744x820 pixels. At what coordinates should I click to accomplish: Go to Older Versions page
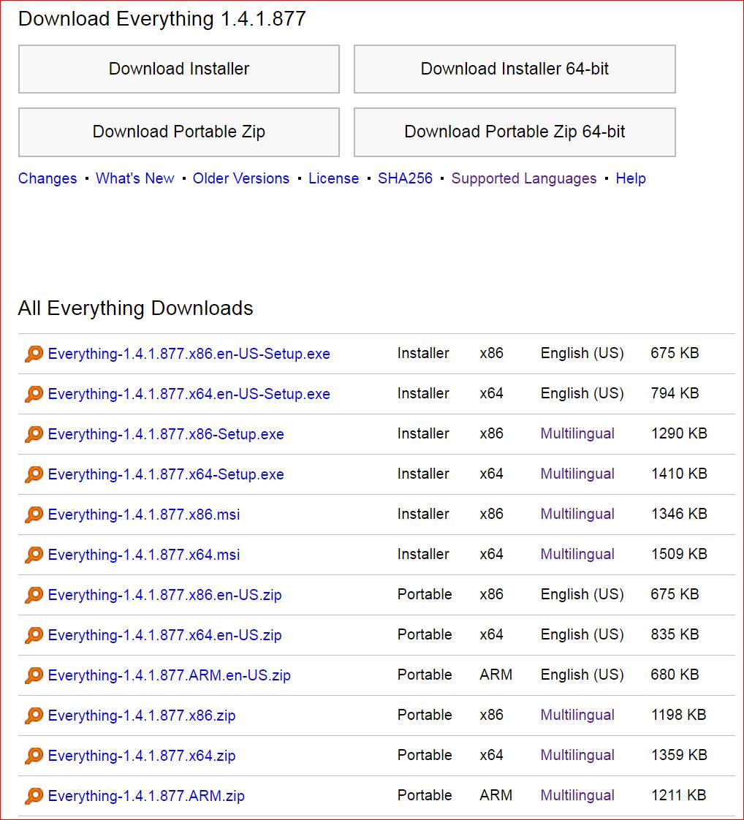241,178
